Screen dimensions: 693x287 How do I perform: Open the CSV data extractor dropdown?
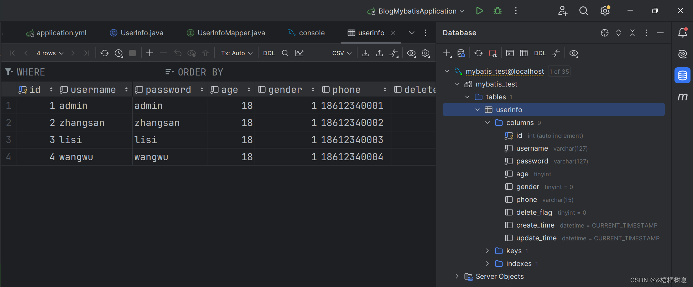[x=342, y=53]
